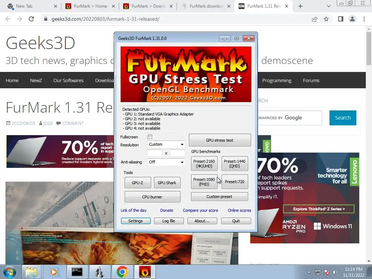This screenshot has width=372, height=279.
Task: Open a new browser tab with plus
Action: 300,6
